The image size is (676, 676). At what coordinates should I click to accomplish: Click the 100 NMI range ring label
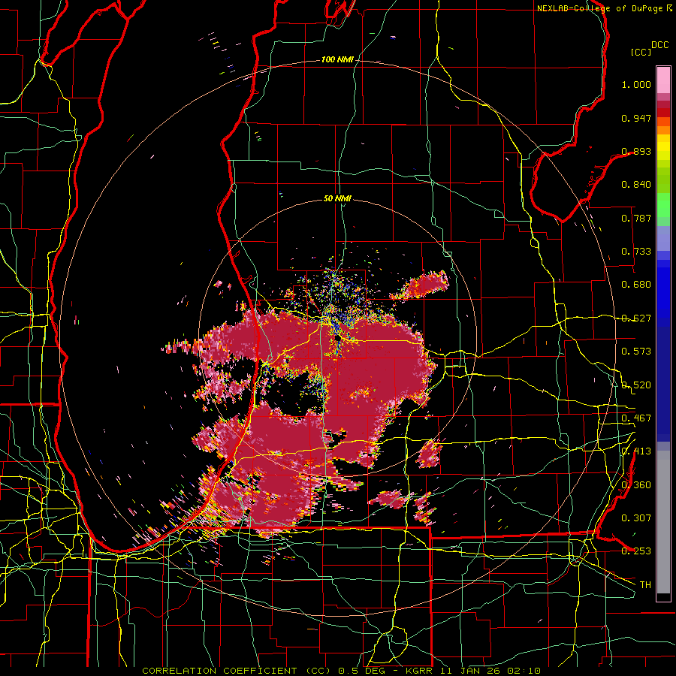coord(336,59)
